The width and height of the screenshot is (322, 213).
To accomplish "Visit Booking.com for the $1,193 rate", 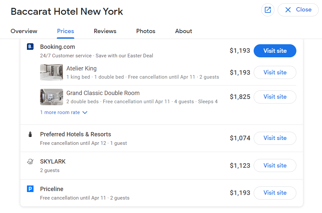I will click(x=275, y=51).
